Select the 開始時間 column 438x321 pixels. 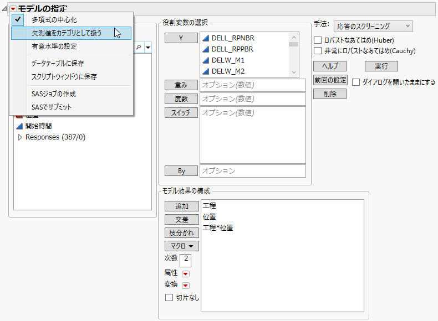(x=39, y=126)
